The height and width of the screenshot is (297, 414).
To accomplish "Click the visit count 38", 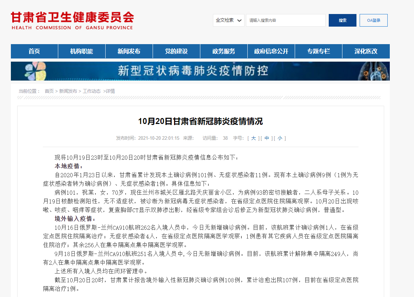I will click(x=225, y=138).
